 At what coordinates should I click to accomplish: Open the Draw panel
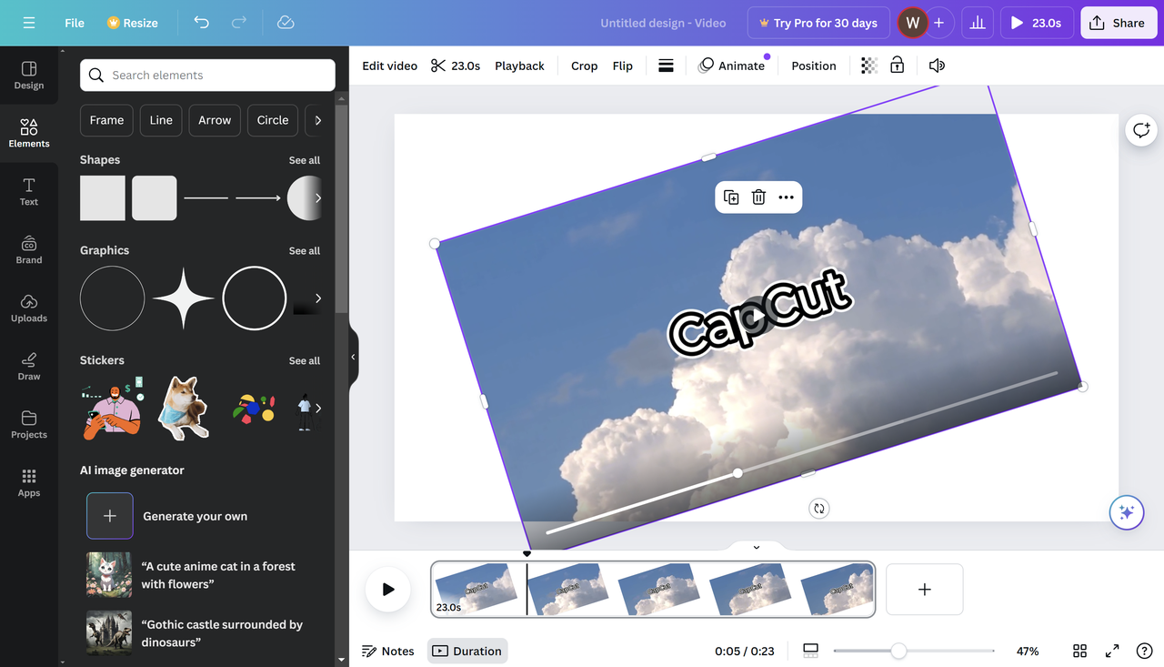pyautogui.click(x=28, y=366)
